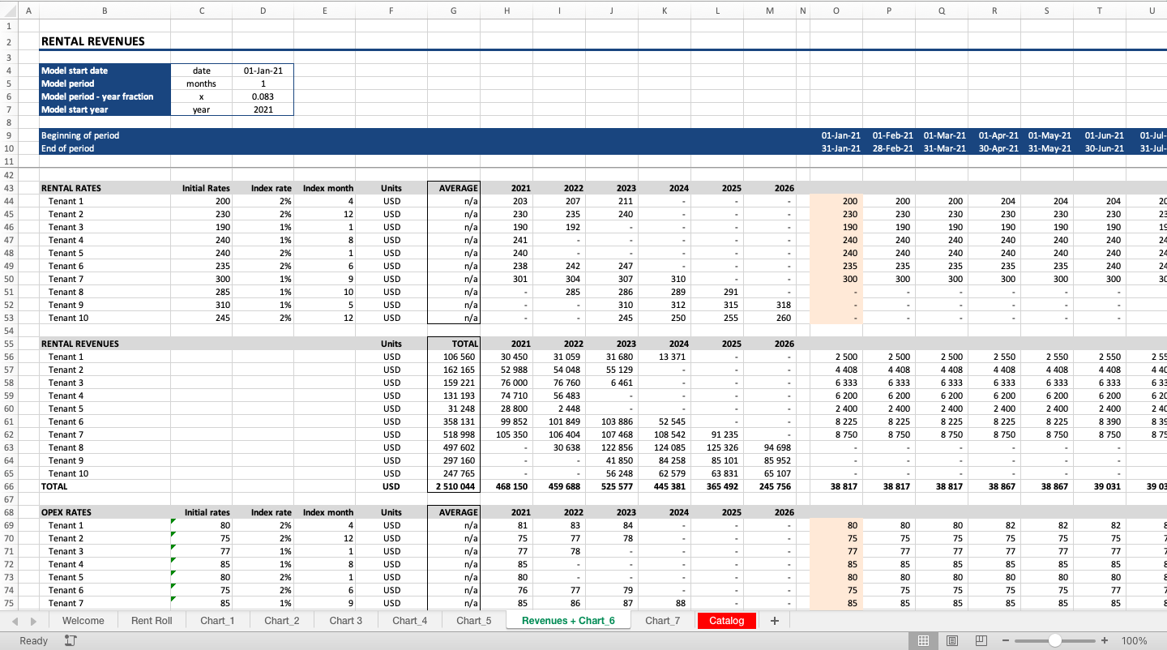Click the End of period label
The width and height of the screenshot is (1167, 650).
tap(67, 148)
